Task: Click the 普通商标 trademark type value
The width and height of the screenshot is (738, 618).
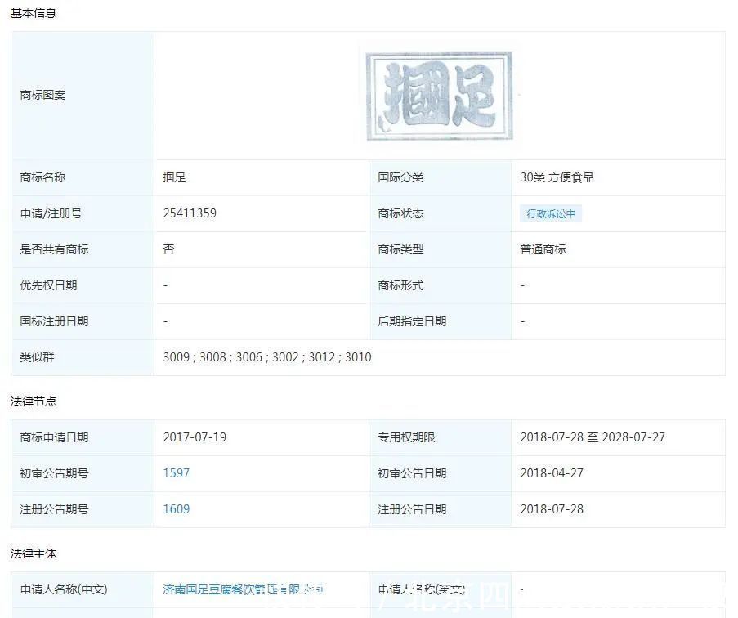Action: pyautogui.click(x=543, y=249)
